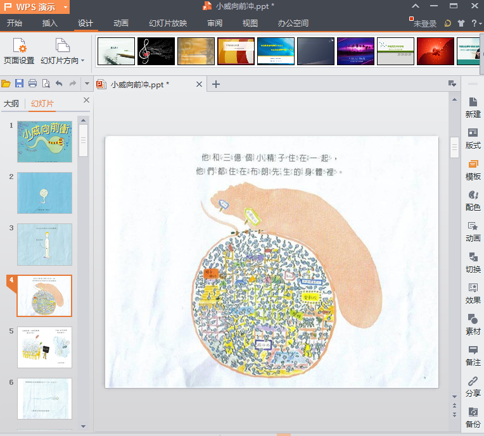The image size is (484, 436).
Task: Expand the WPS 演示 application menu arrow
Action: 65,7
